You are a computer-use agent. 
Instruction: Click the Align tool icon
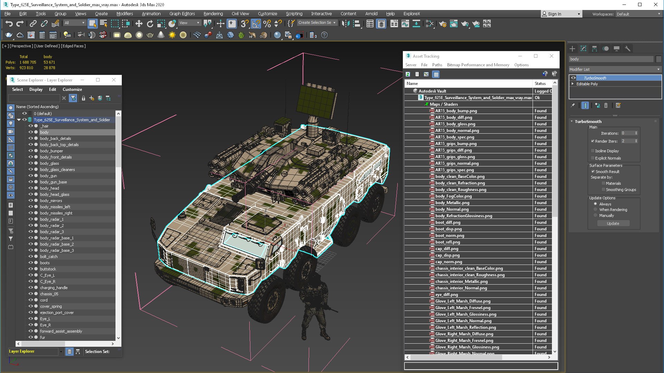(x=357, y=23)
